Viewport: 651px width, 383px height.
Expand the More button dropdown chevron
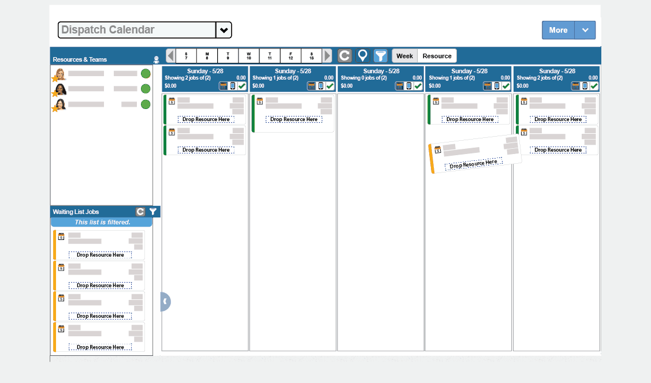coord(585,30)
